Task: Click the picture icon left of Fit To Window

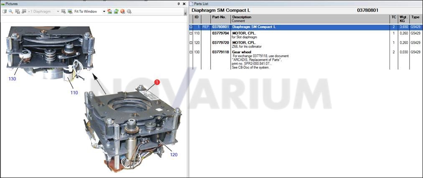Action: (70, 12)
